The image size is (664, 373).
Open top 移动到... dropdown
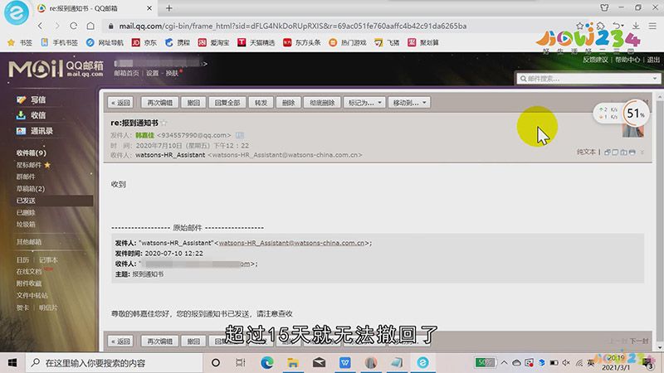(409, 102)
